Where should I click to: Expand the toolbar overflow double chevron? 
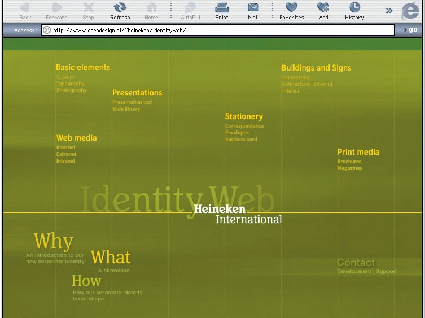389,11
